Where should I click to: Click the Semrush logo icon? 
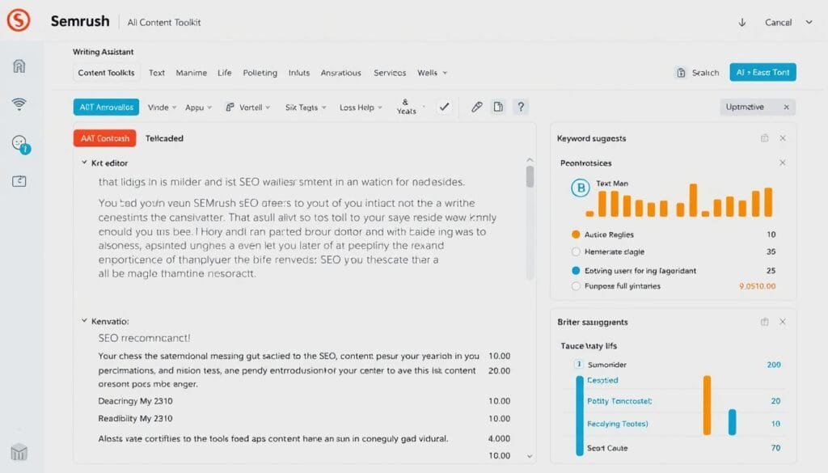pos(19,21)
